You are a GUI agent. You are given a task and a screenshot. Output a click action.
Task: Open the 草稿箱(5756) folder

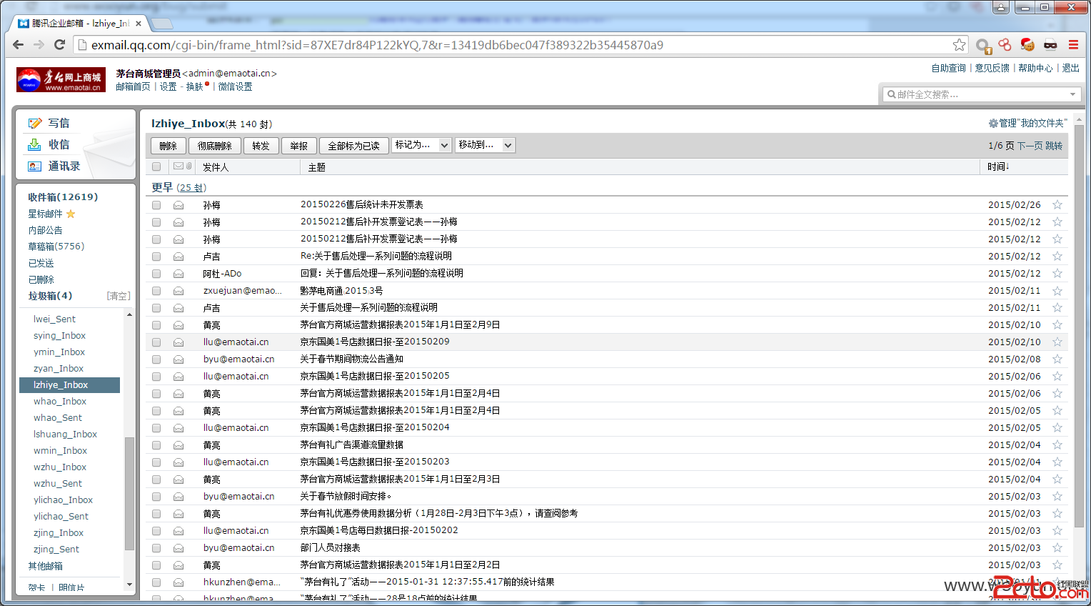pos(56,247)
